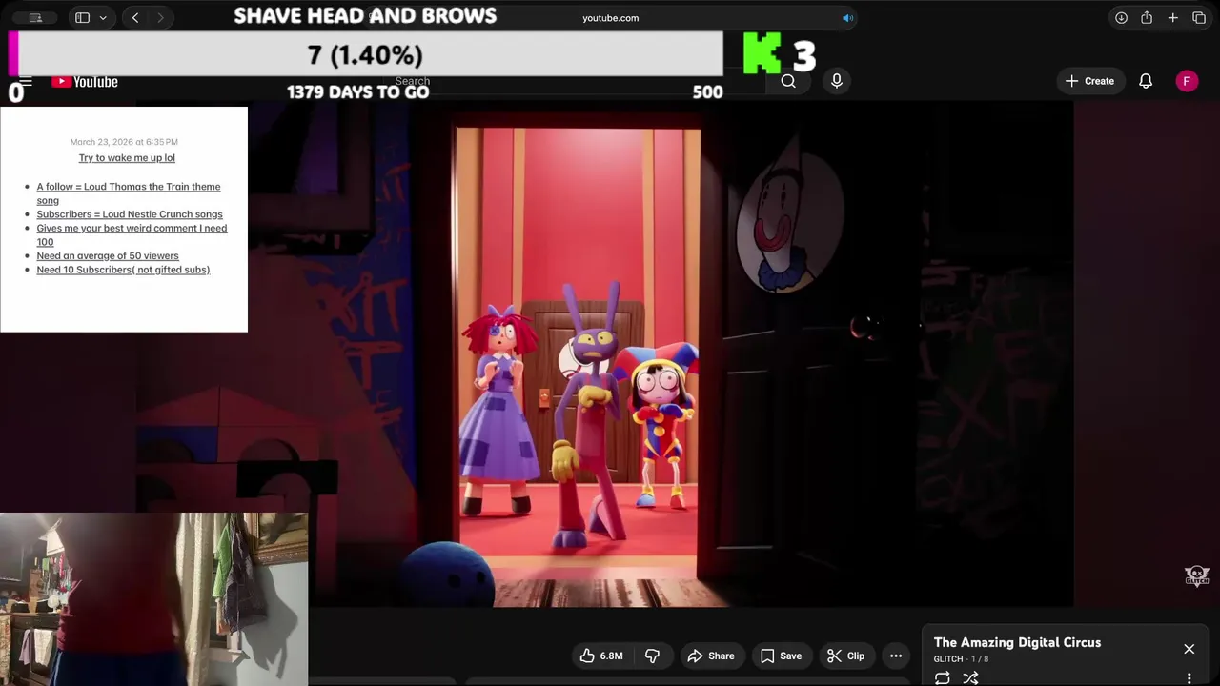Start voice search with the microphone icon
Viewport: 1220px width, 686px height.
coord(837,81)
